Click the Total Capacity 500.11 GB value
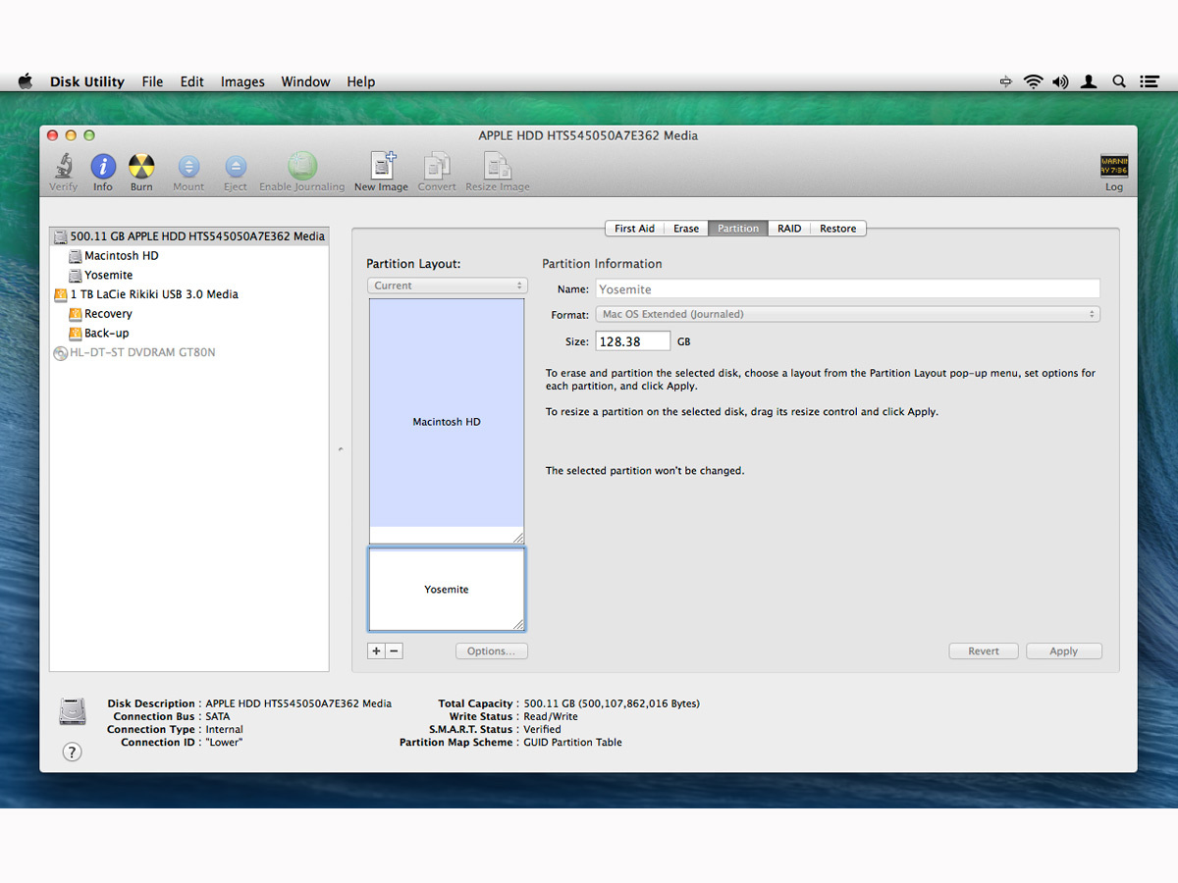The width and height of the screenshot is (1178, 883). pyautogui.click(x=612, y=703)
